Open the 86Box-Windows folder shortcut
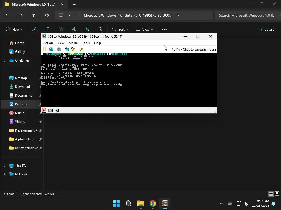Viewport: 281px width, 210px height. pos(27,148)
